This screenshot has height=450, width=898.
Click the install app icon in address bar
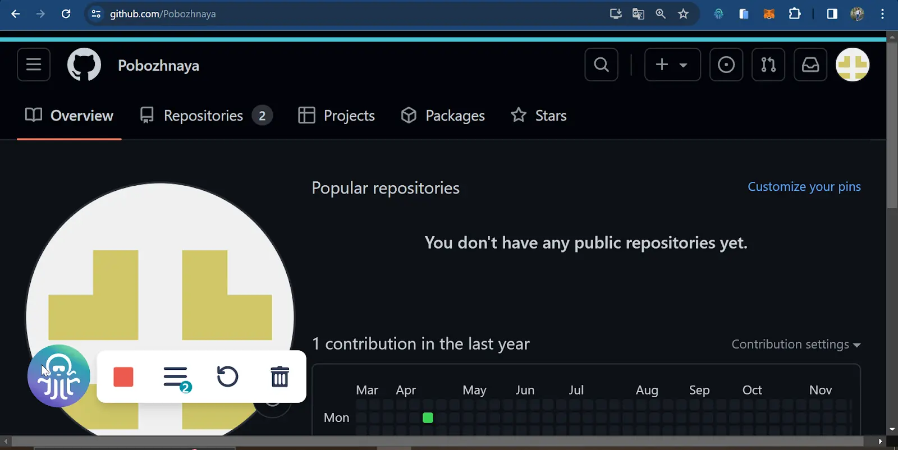(616, 14)
